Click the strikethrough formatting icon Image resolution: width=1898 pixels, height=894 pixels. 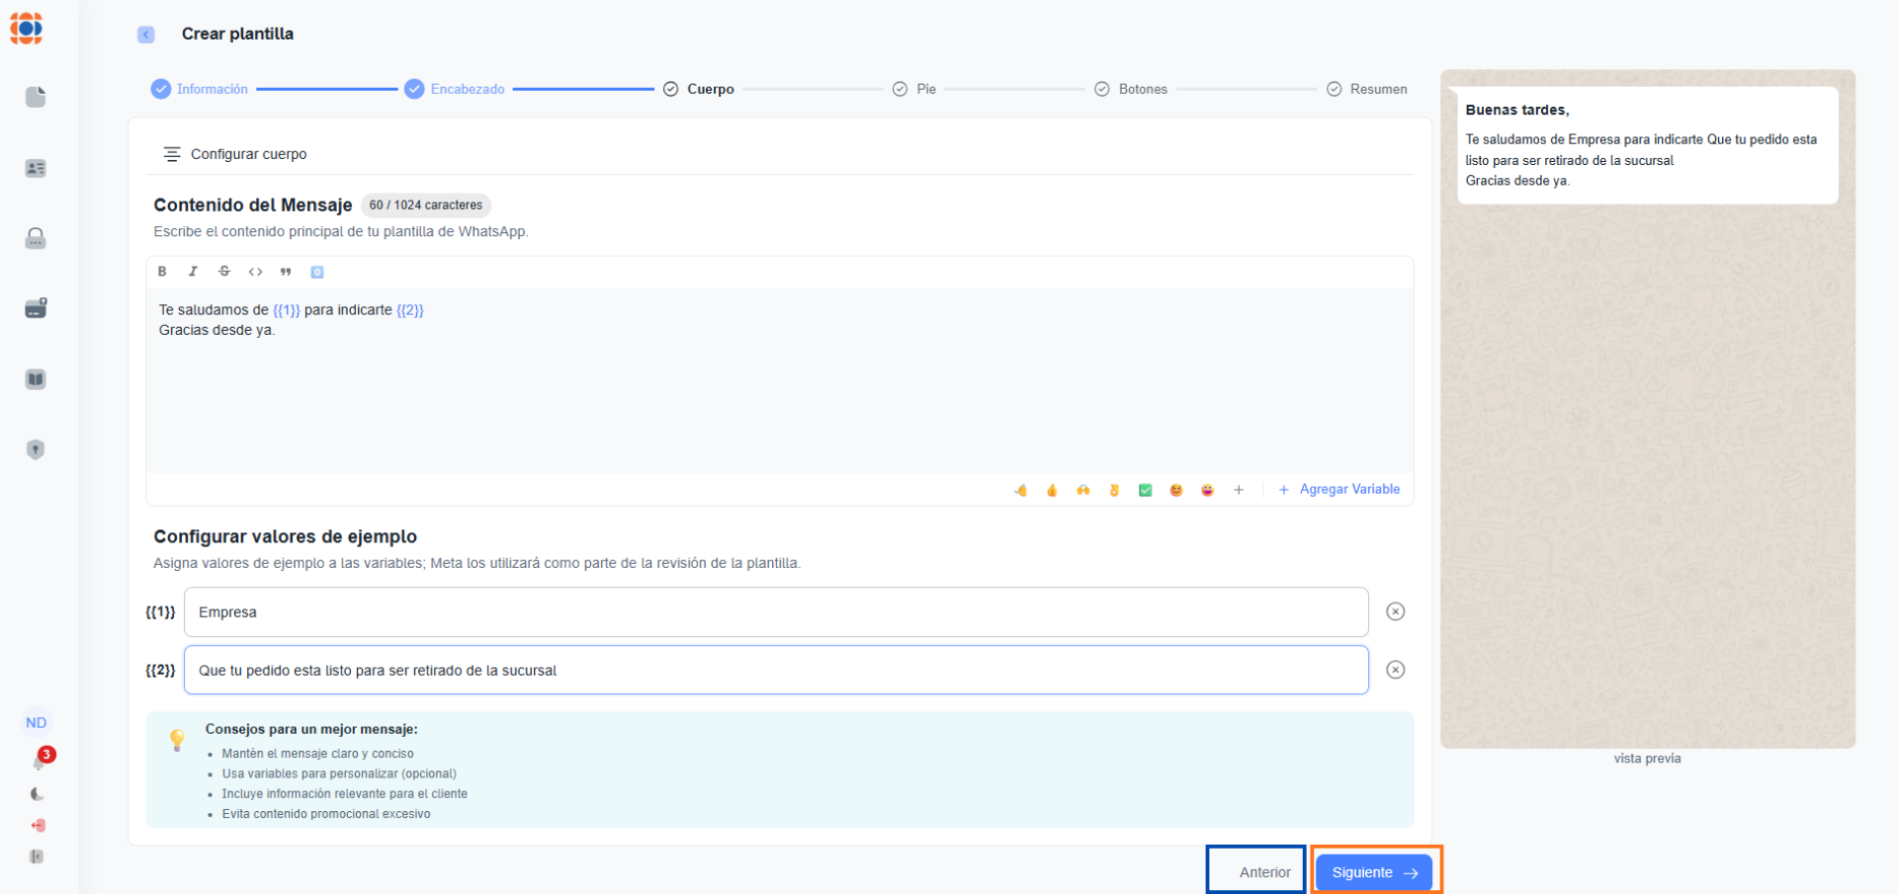tap(224, 272)
